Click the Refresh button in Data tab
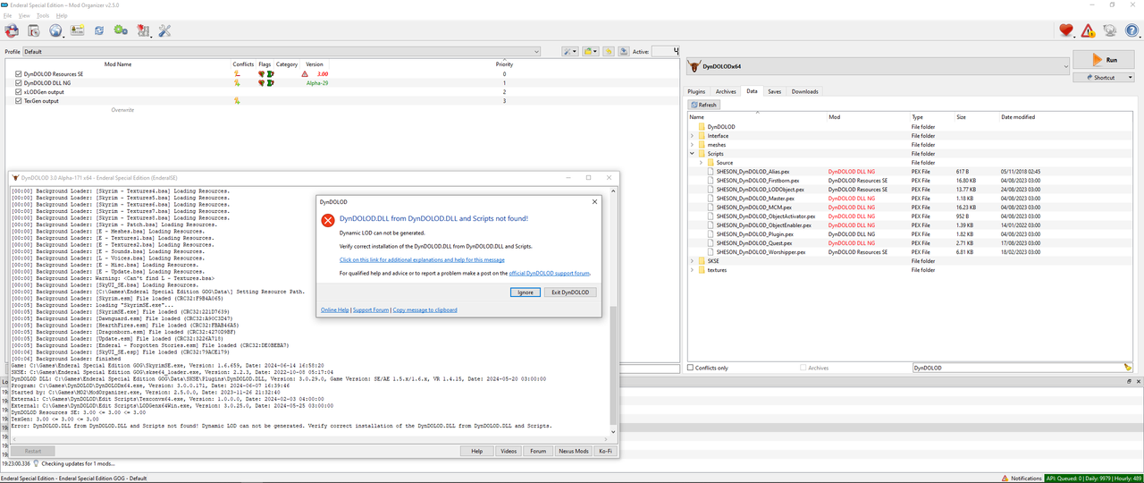 [x=704, y=105]
